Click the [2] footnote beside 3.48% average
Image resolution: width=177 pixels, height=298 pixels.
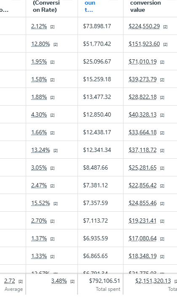[x=72, y=282]
